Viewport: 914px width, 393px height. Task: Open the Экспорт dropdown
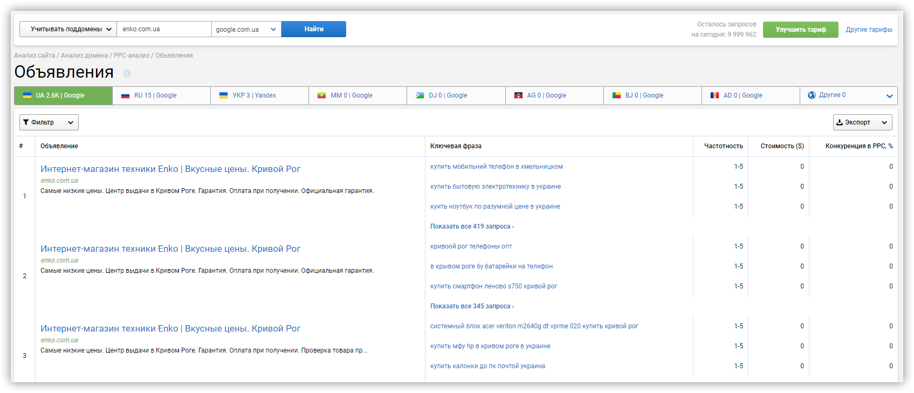click(x=862, y=122)
